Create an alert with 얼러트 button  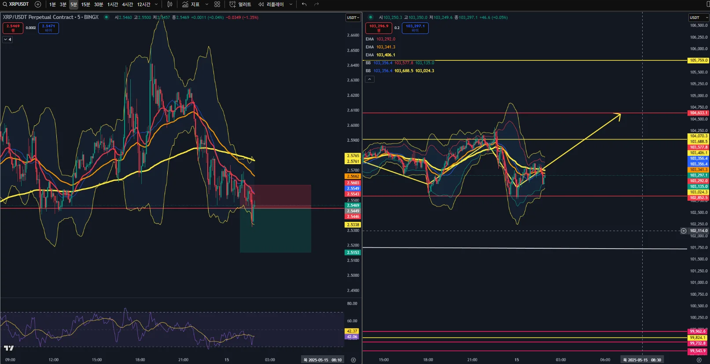(240, 4)
